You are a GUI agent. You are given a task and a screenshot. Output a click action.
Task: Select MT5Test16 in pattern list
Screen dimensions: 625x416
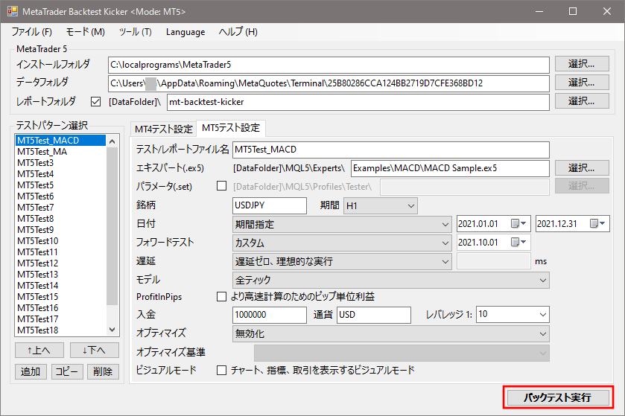tap(60, 307)
